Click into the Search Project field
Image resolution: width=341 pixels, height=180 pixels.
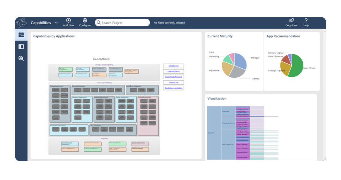[125, 23]
